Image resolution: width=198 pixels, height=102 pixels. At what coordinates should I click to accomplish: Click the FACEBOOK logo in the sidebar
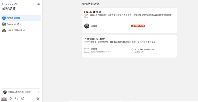10,4
